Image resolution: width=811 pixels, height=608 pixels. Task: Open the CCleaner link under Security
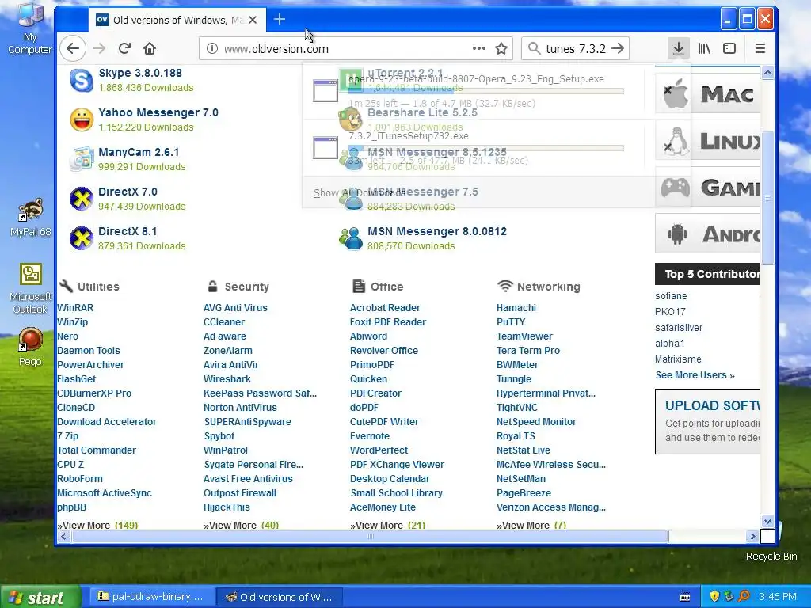224,321
